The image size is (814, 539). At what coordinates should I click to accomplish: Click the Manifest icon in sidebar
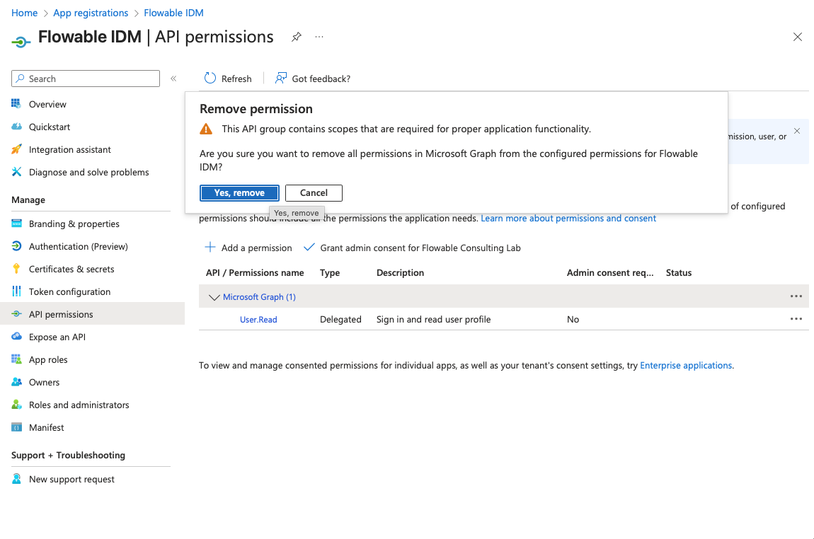(x=16, y=428)
